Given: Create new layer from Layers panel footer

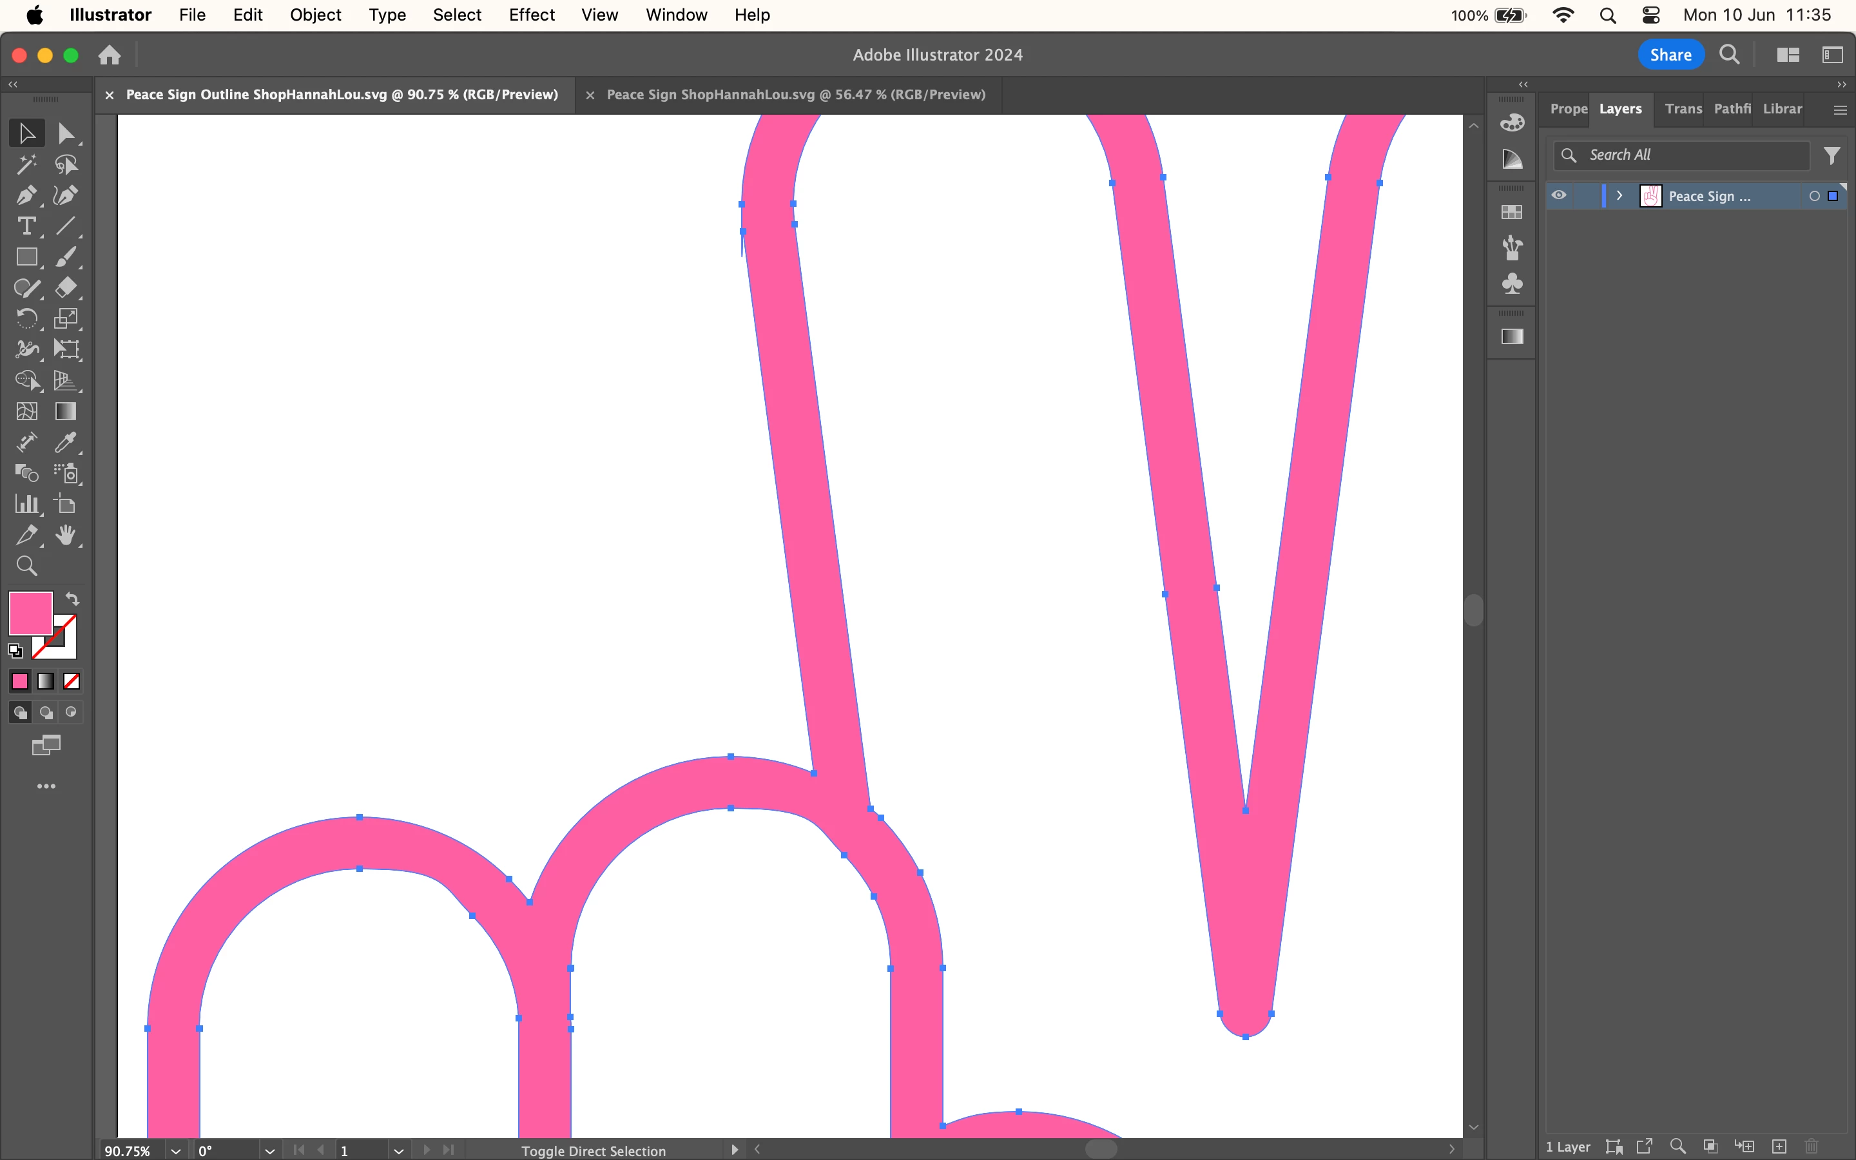Looking at the screenshot, I should click(x=1779, y=1146).
